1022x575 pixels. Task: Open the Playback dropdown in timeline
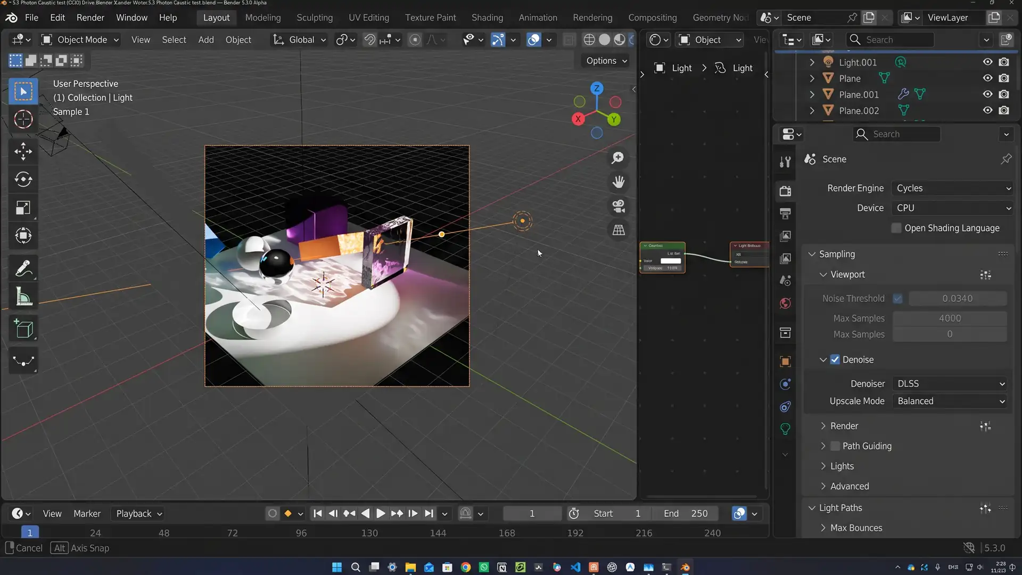point(139,514)
